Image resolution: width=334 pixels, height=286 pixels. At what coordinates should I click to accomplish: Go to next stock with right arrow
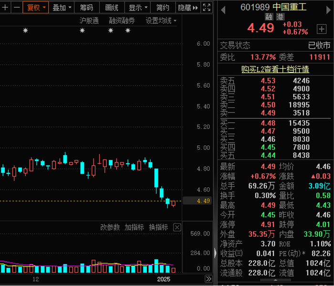[328, 10]
